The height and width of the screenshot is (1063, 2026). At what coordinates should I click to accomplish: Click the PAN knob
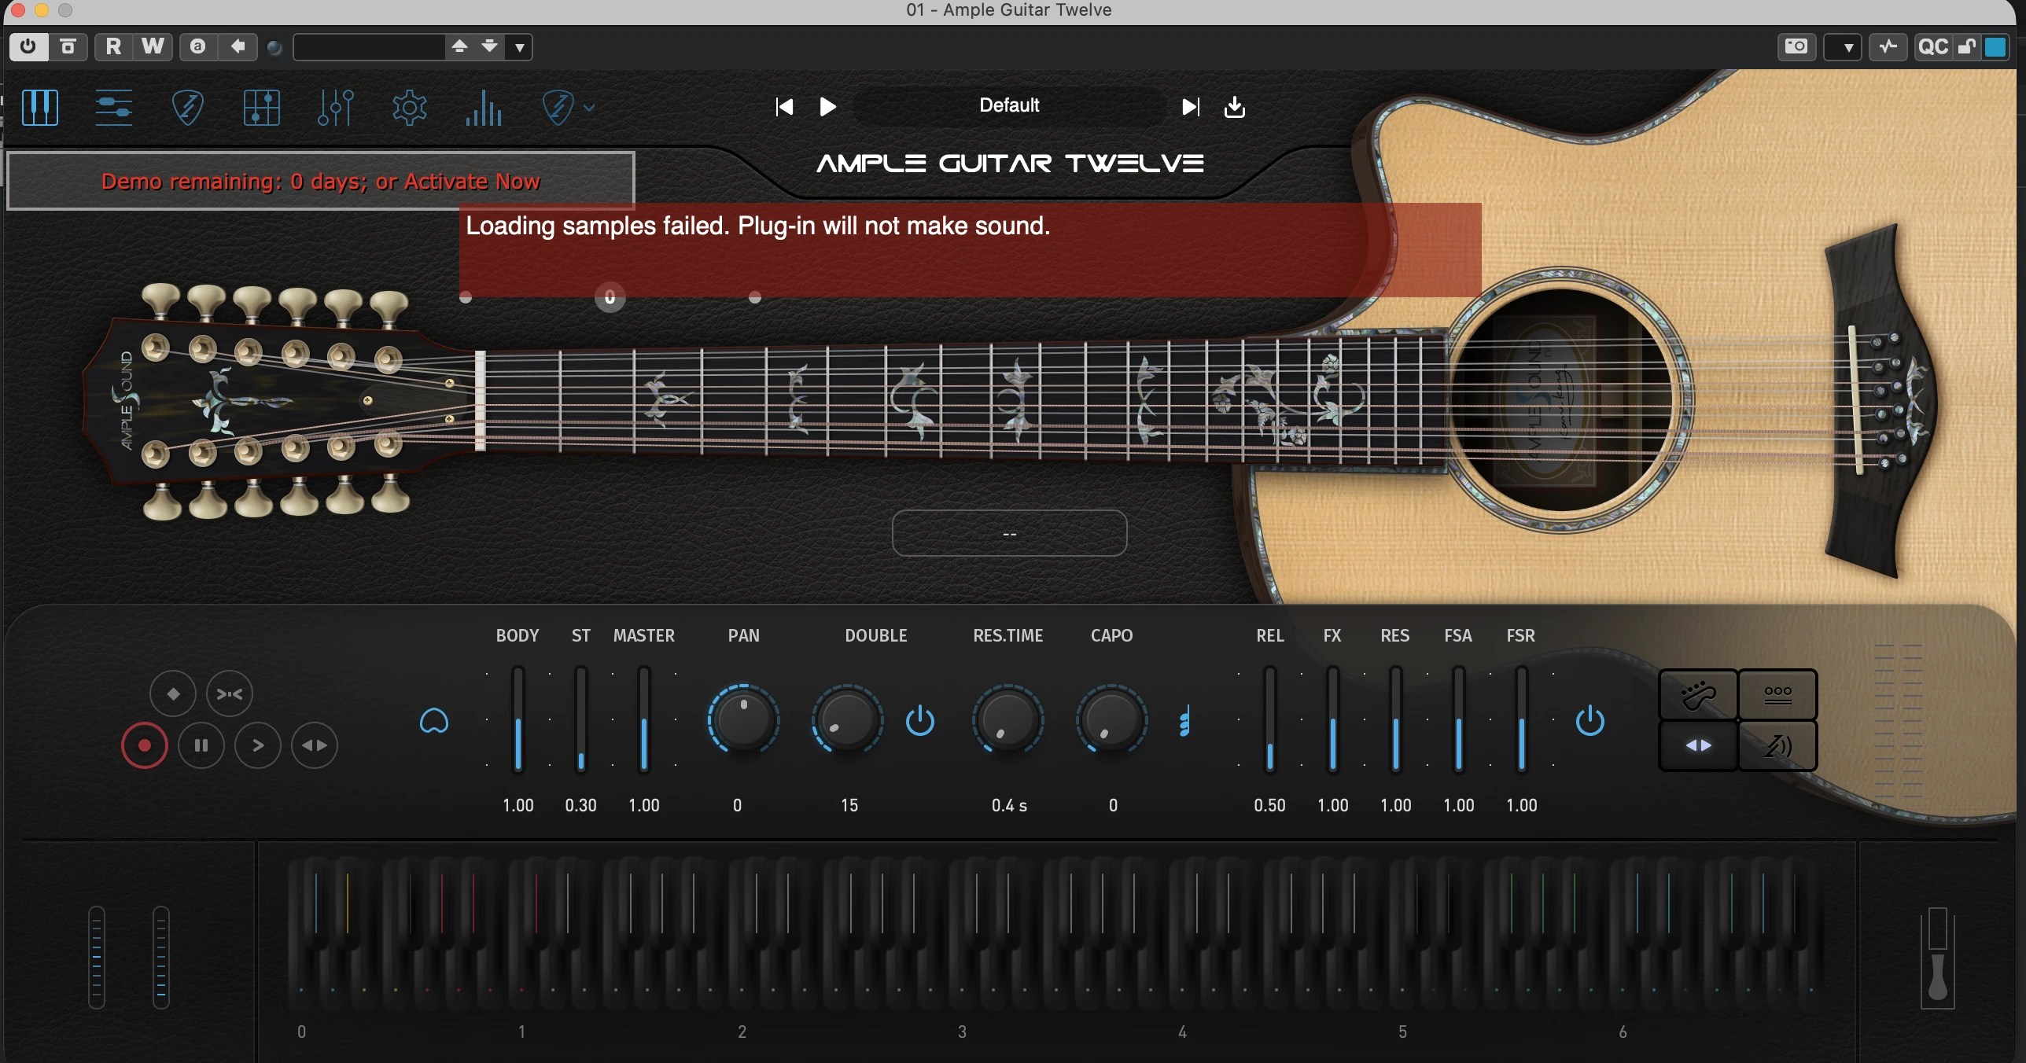(x=743, y=719)
